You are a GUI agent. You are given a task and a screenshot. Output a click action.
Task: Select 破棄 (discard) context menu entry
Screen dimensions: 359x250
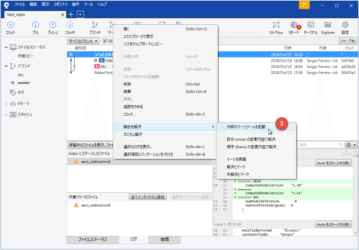165,92
